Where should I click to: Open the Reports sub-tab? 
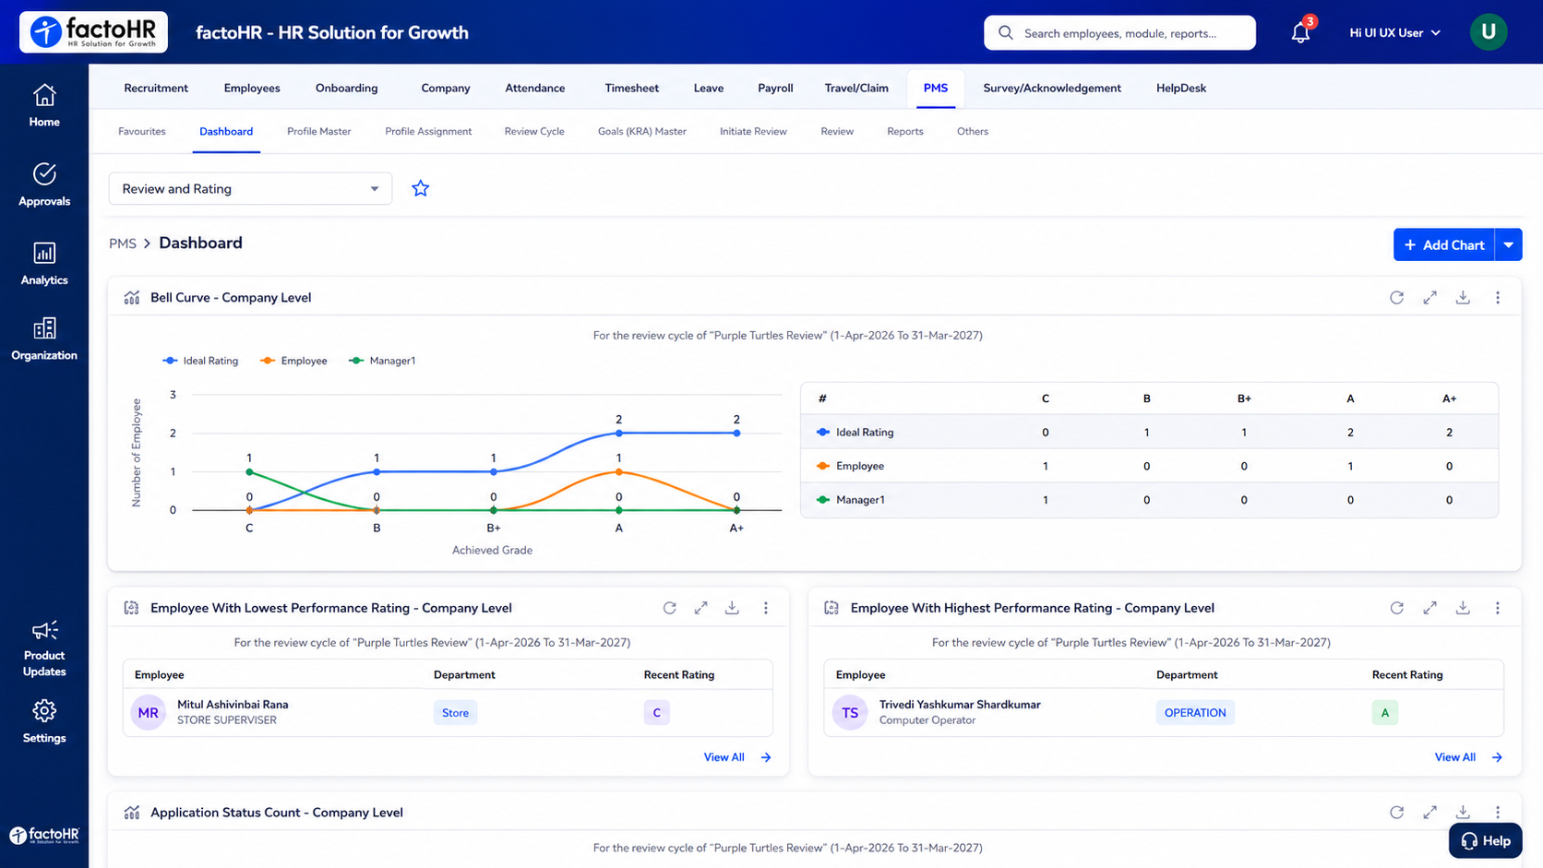pyautogui.click(x=905, y=131)
